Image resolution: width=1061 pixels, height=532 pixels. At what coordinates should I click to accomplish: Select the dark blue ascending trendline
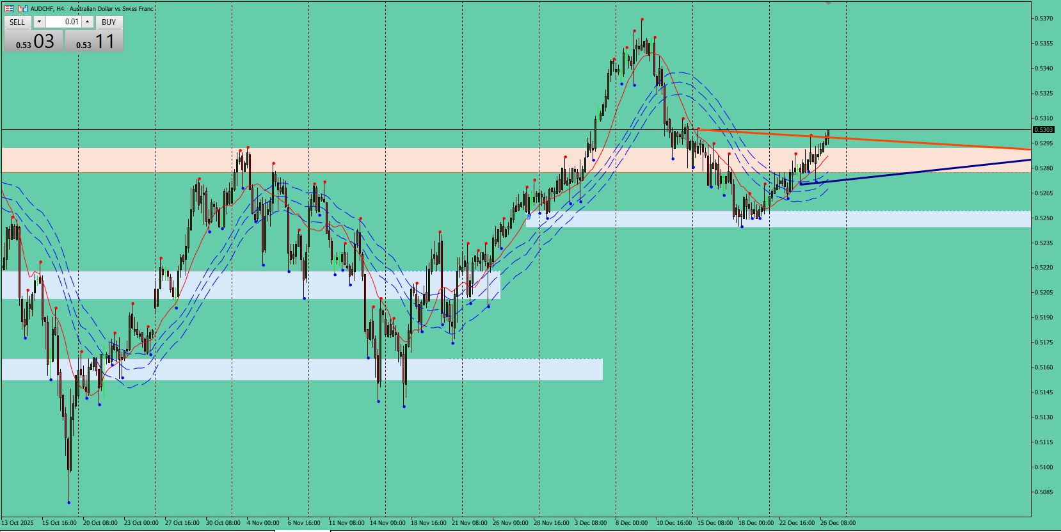[x=915, y=172]
